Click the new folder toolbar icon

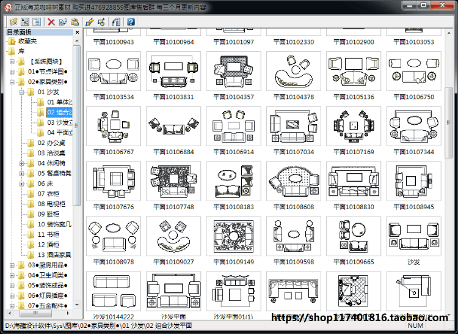click(13, 22)
